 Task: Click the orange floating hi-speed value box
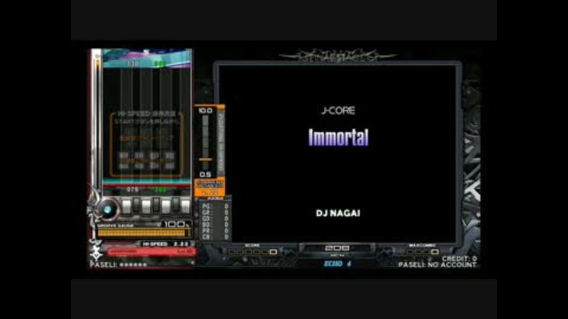(x=209, y=188)
